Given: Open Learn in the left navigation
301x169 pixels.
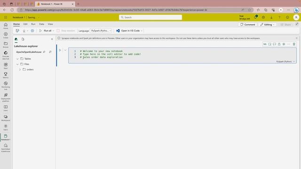Looking at the screenshot, I should point(6,108).
